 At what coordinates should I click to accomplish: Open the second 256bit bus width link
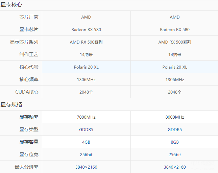[175, 154]
